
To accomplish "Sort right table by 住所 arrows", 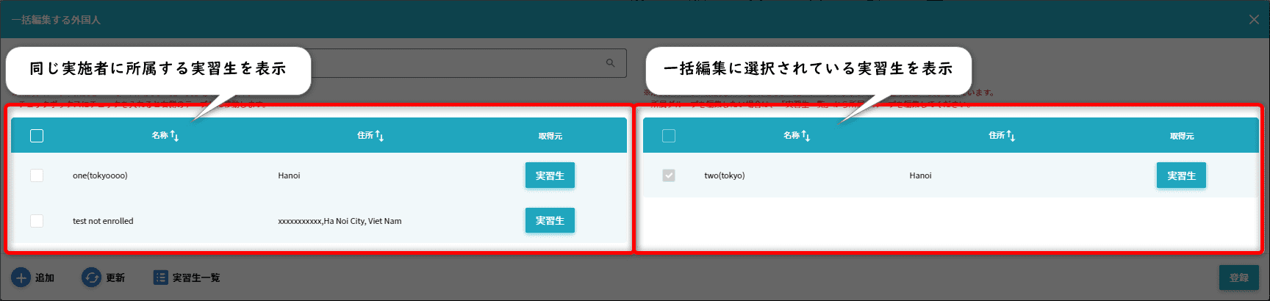I will (x=1011, y=136).
